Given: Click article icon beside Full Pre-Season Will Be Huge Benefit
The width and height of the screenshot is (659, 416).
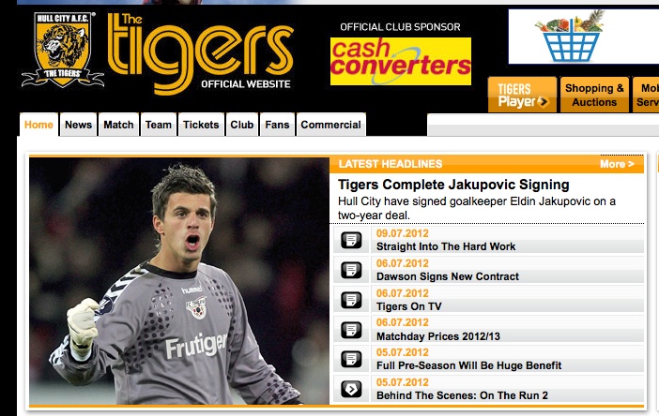Looking at the screenshot, I should point(351,360).
